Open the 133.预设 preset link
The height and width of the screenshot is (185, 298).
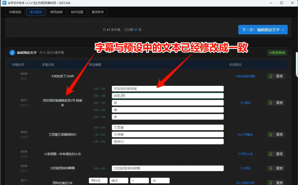pyautogui.click(x=245, y=168)
